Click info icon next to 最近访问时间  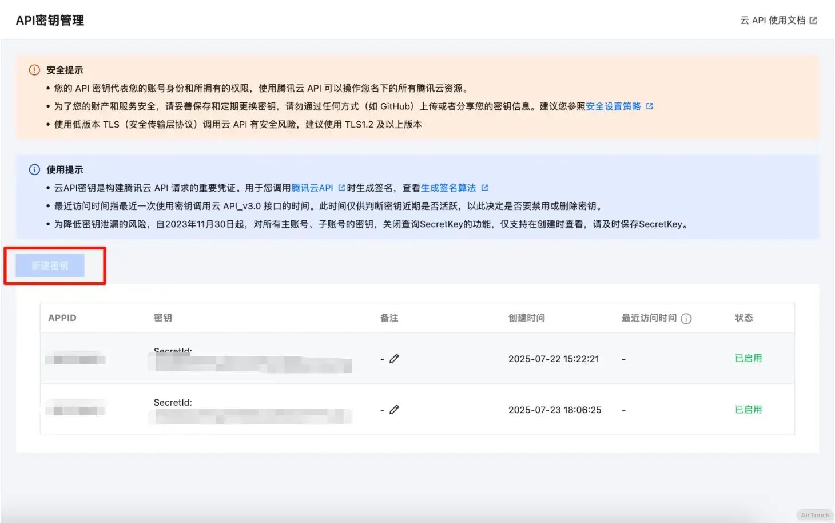point(686,319)
